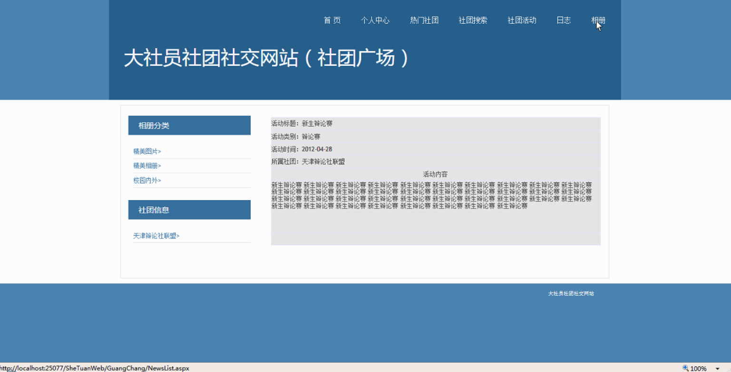The height and width of the screenshot is (372, 731).
Task: Click the 社团活动 navigation item
Action: coord(521,20)
